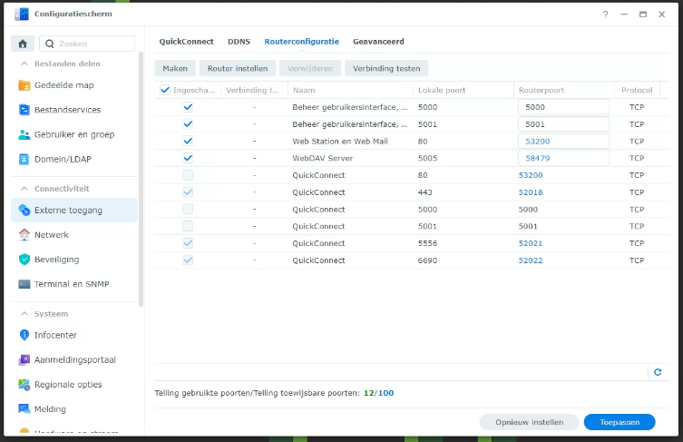This screenshot has width=683, height=442.
Task: Open the home icon in sidebar
Action: click(23, 44)
